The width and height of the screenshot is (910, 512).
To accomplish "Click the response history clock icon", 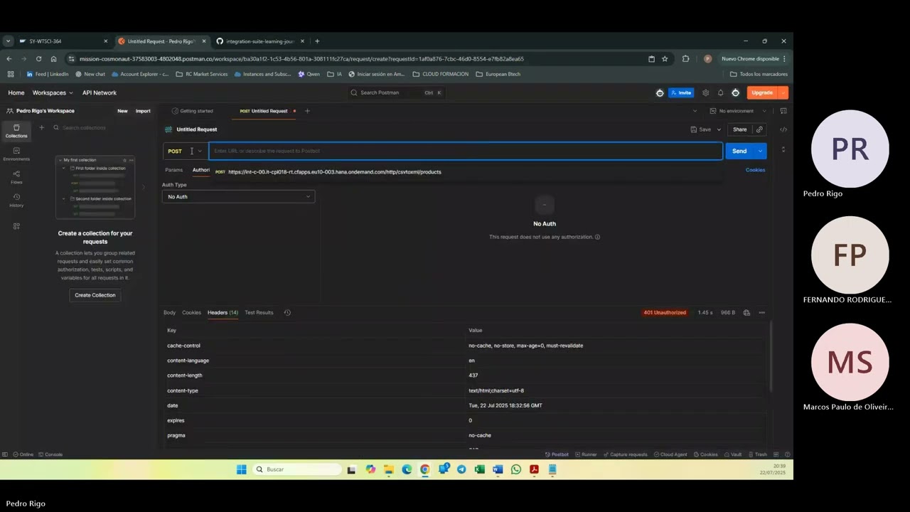I will (287, 313).
